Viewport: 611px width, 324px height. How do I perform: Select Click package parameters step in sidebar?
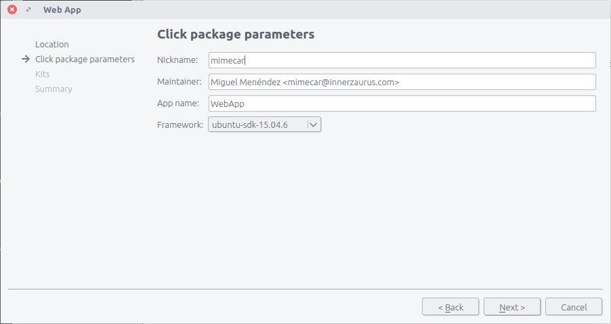85,59
